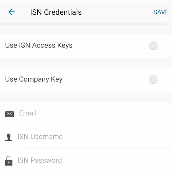Click the envelope icon beside Email
The height and width of the screenshot is (171, 172).
pyautogui.click(x=9, y=114)
